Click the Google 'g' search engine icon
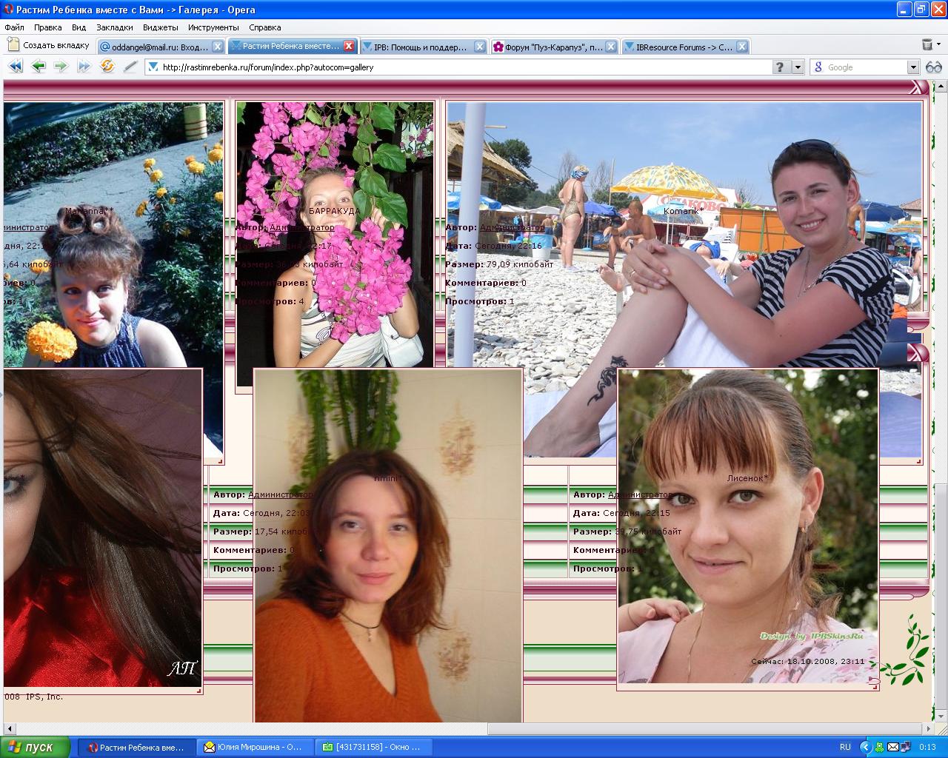This screenshot has height=758, width=948. click(x=818, y=67)
